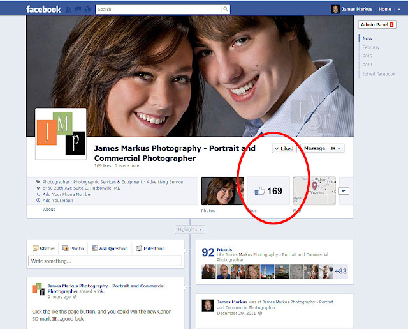Click the Facebook logo
This screenshot has height=329, width=408.
click(43, 9)
